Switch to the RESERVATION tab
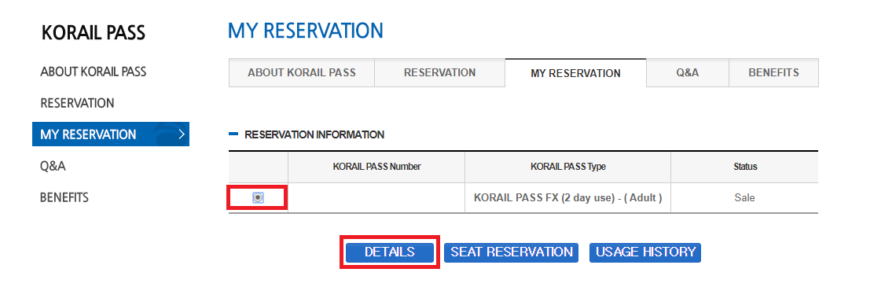This screenshot has height=287, width=896. 439,73
